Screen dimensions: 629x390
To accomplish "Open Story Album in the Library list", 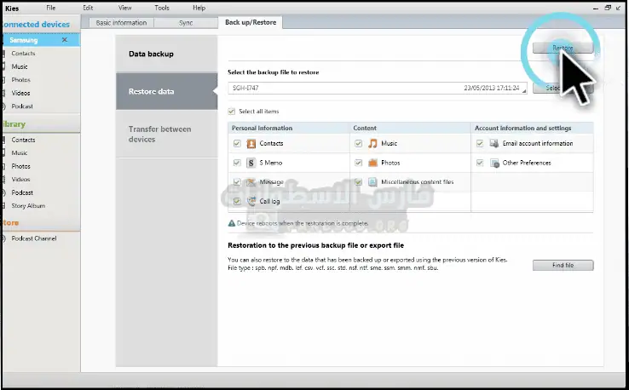I will pos(28,205).
